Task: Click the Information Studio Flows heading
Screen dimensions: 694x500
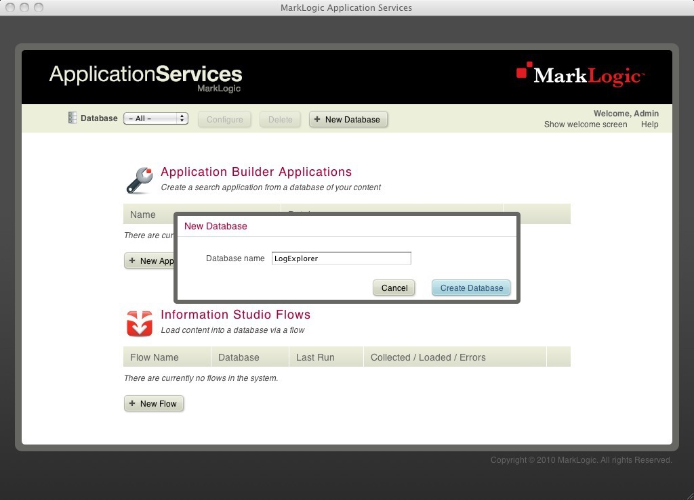Action: click(x=235, y=315)
